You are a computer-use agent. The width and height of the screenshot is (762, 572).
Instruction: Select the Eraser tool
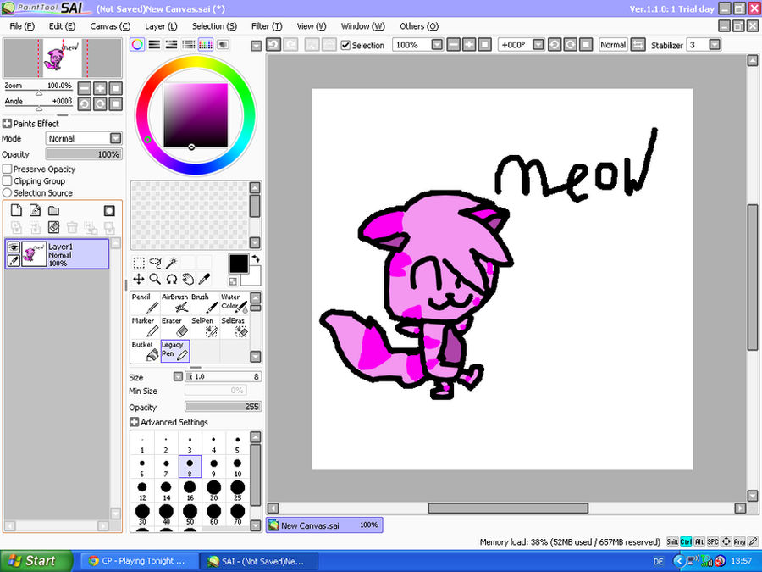[175, 326]
